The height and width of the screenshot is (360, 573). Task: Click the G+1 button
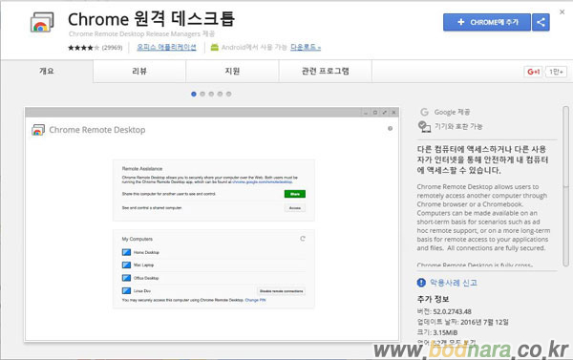pyautogui.click(x=533, y=72)
